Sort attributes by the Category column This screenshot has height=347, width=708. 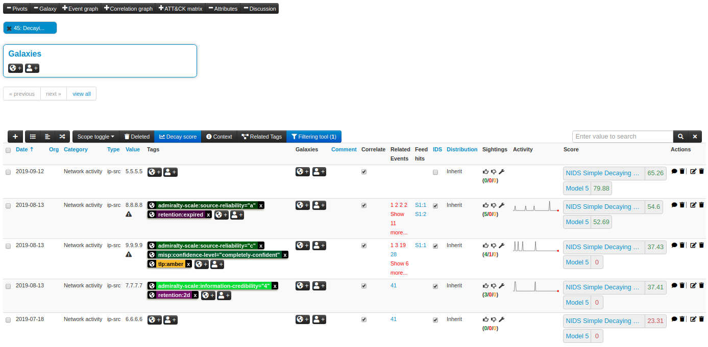point(76,150)
